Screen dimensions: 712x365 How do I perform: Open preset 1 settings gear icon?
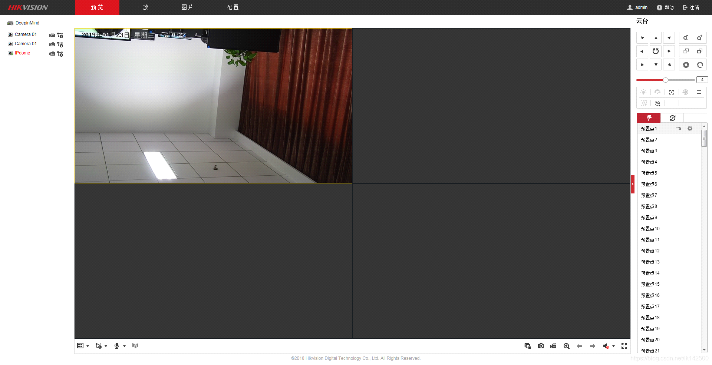point(690,129)
